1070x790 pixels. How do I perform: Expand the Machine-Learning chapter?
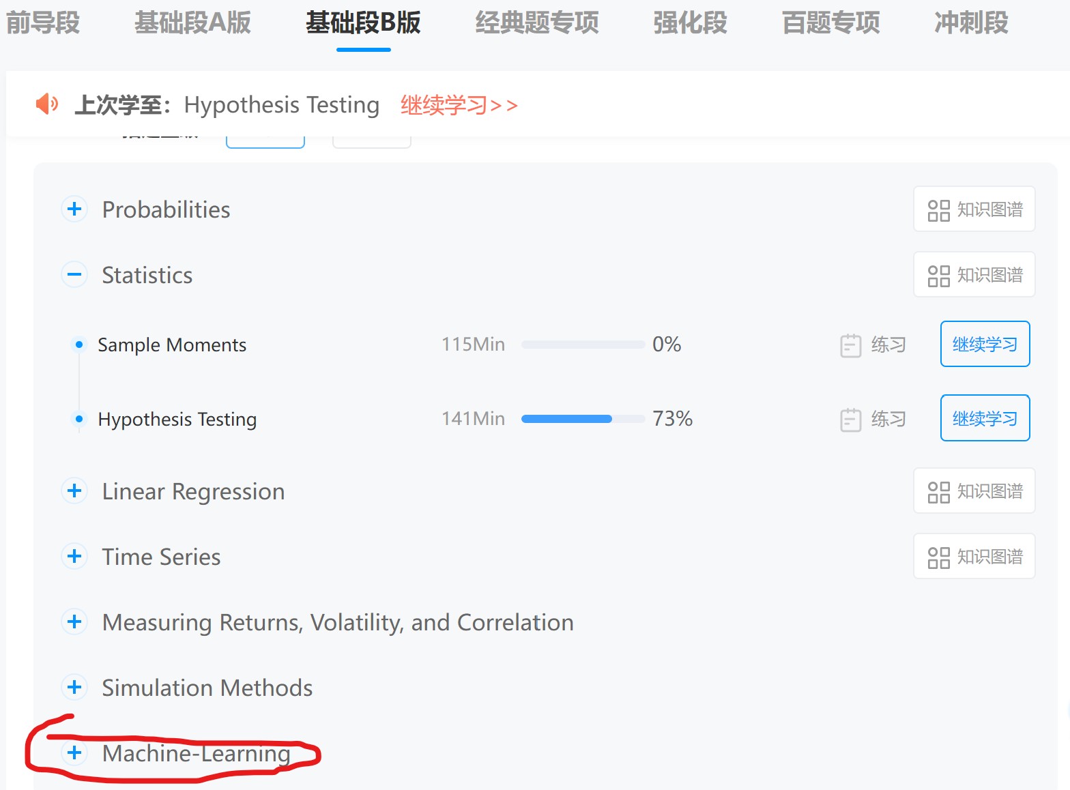click(75, 752)
